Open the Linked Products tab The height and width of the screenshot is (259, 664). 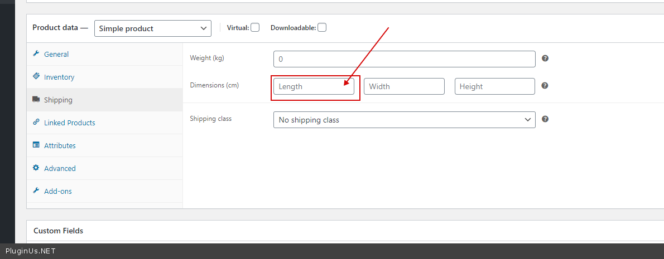(70, 123)
